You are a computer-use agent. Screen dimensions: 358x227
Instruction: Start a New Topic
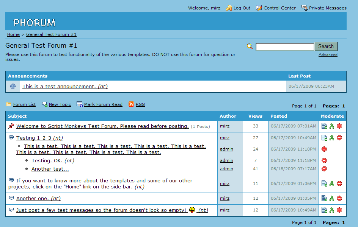[60, 104]
